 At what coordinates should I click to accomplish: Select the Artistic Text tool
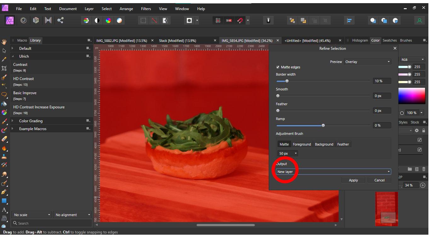pos(4,209)
